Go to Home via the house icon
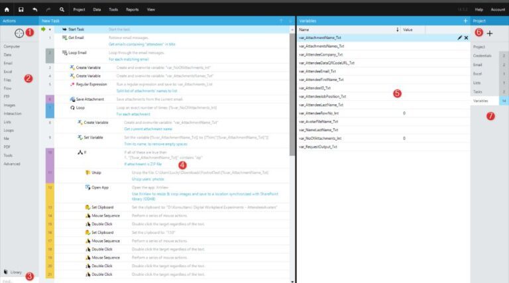 7,9
